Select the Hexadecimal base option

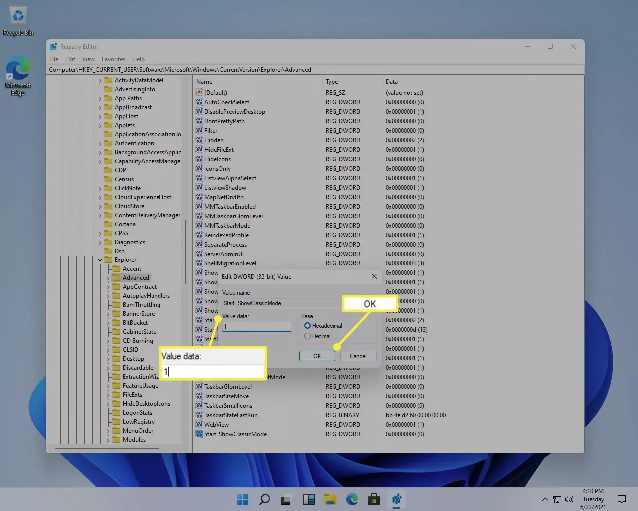[x=307, y=326]
